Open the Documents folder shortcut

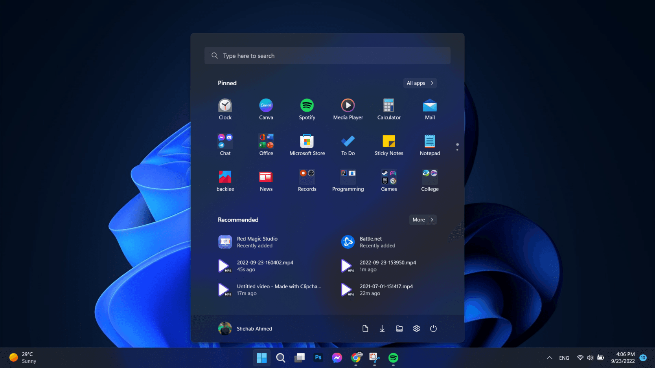(x=365, y=328)
